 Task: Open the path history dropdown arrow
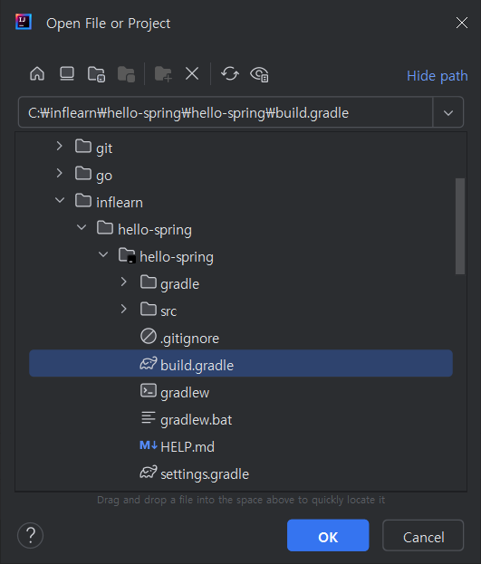(448, 112)
